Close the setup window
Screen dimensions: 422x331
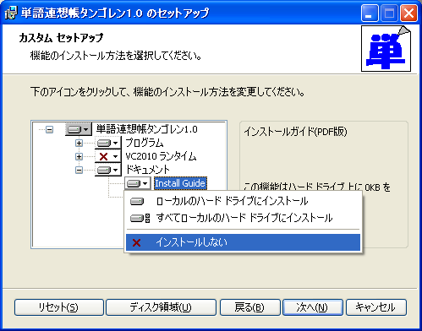408,14
